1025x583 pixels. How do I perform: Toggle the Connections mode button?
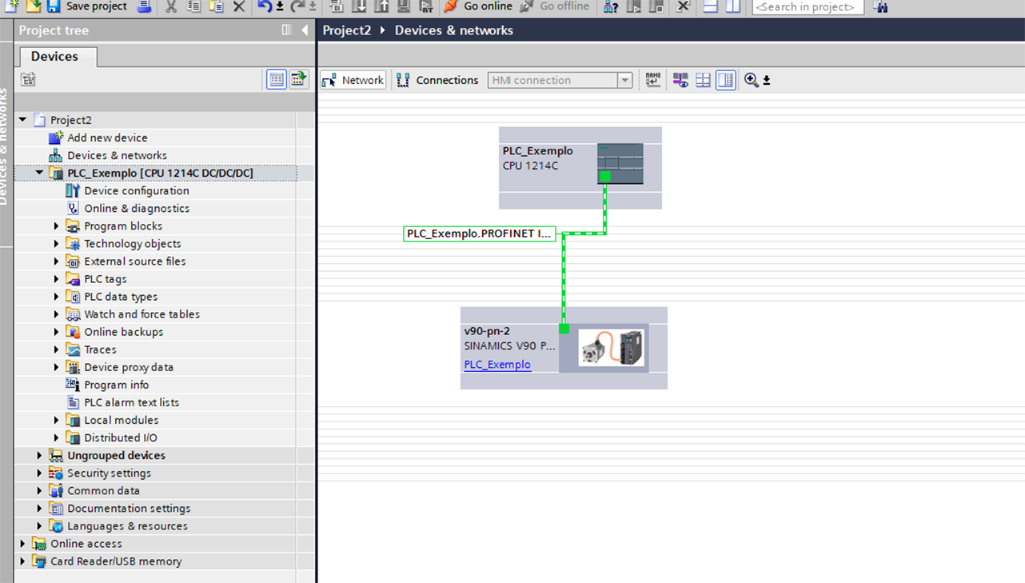click(437, 80)
